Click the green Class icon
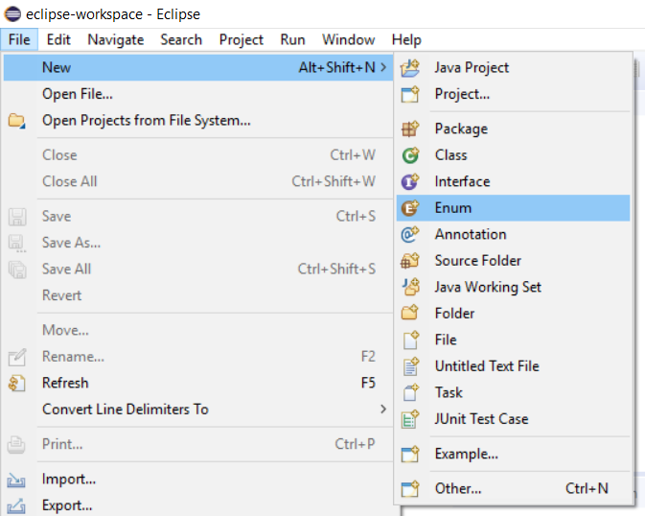The image size is (645, 516). click(410, 155)
